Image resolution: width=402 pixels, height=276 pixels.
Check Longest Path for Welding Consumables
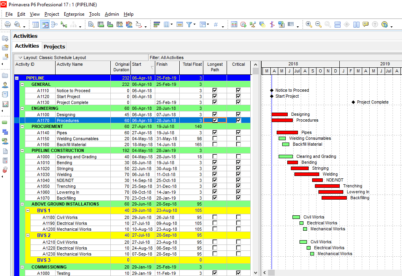[215, 139]
